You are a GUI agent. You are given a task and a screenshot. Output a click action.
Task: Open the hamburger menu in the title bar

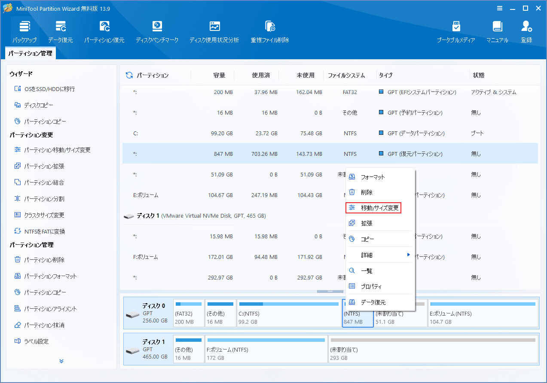tap(500, 8)
